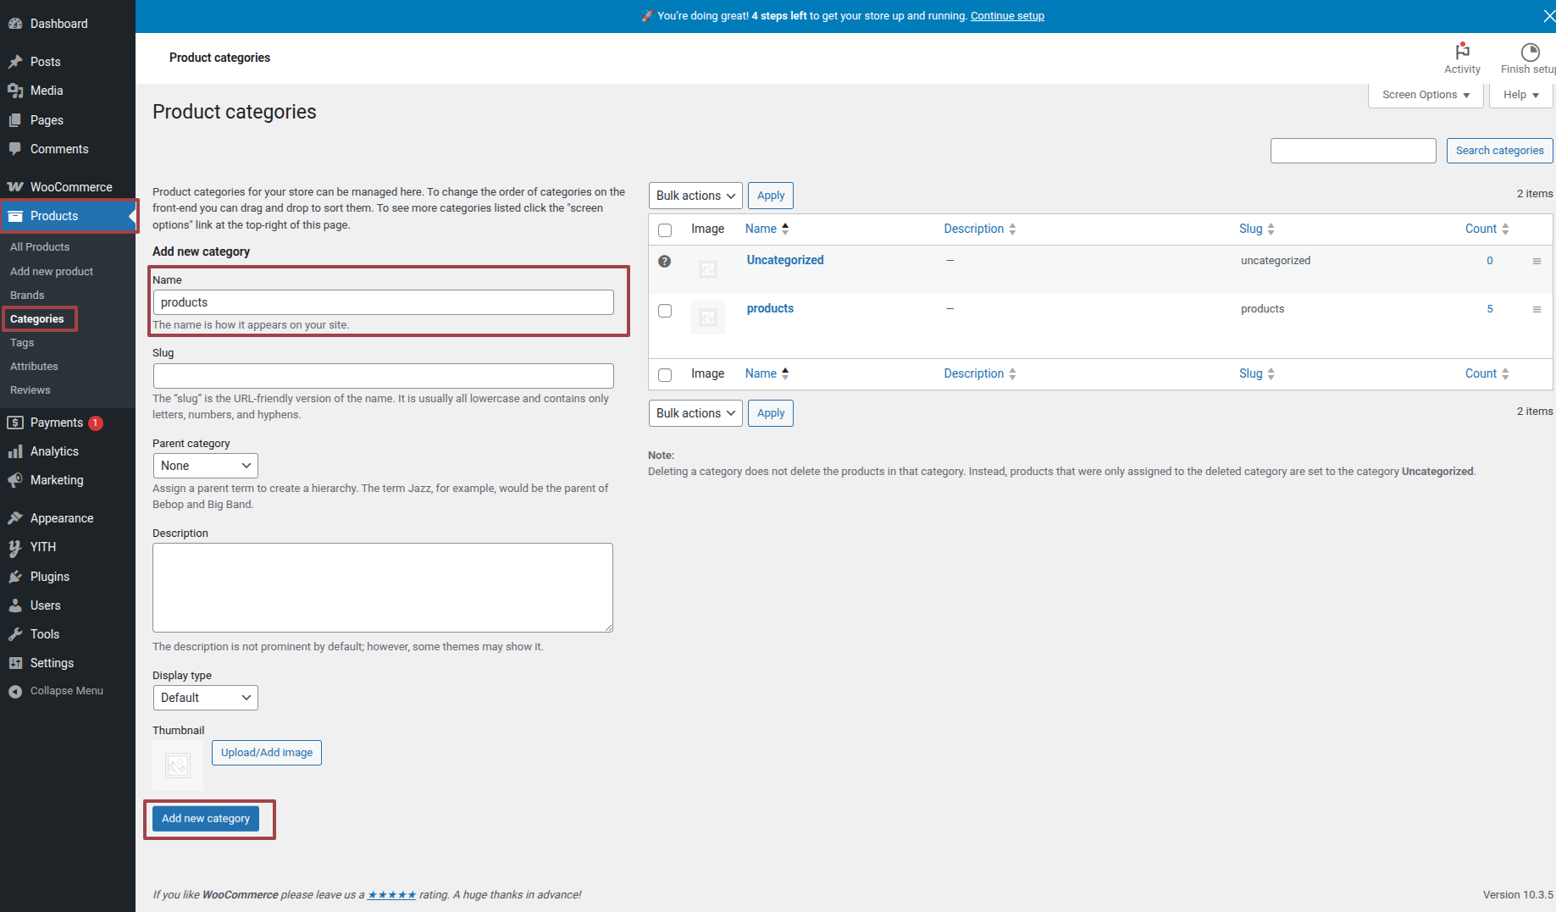Toggle select-all checkbox in table footer
The image size is (1556, 912).
[x=665, y=375]
